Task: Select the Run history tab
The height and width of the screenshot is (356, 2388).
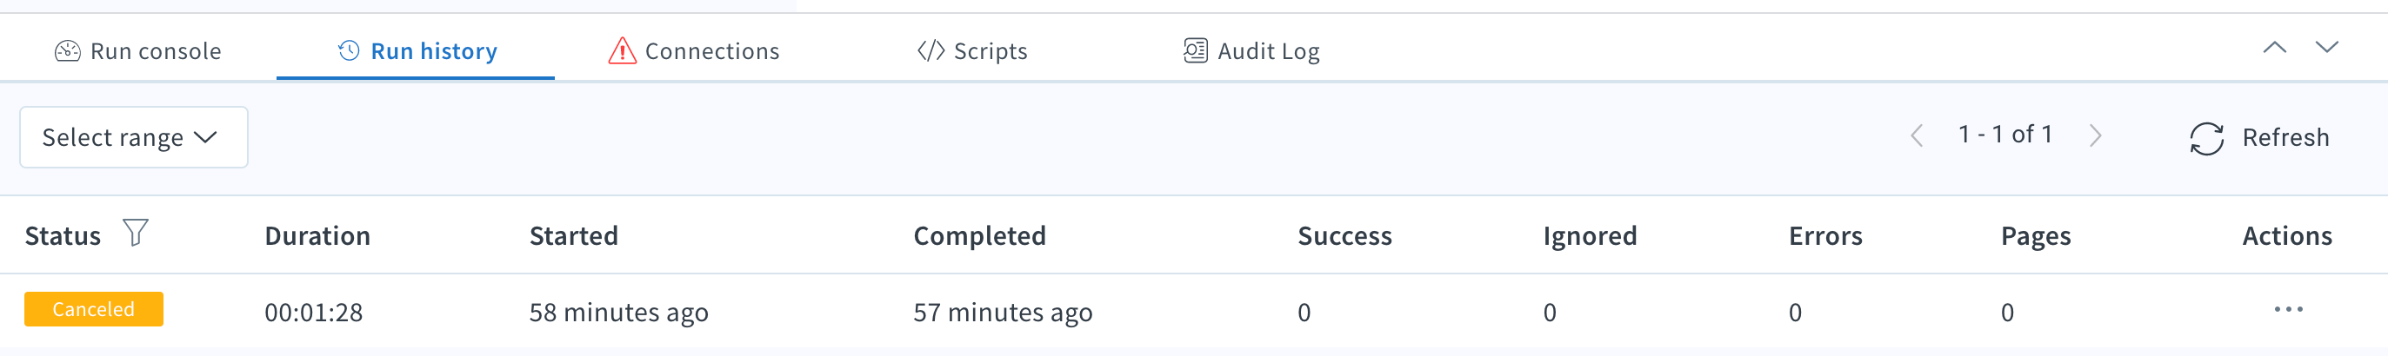Action: point(417,51)
